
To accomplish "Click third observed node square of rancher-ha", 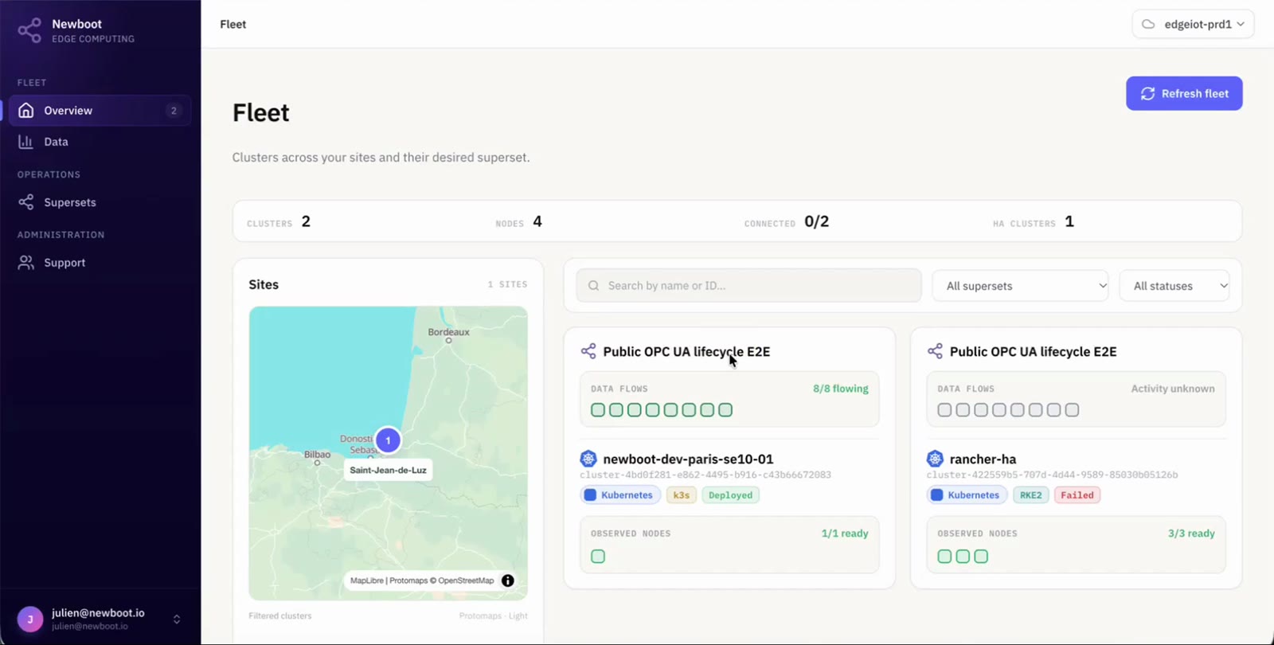I will [981, 557].
